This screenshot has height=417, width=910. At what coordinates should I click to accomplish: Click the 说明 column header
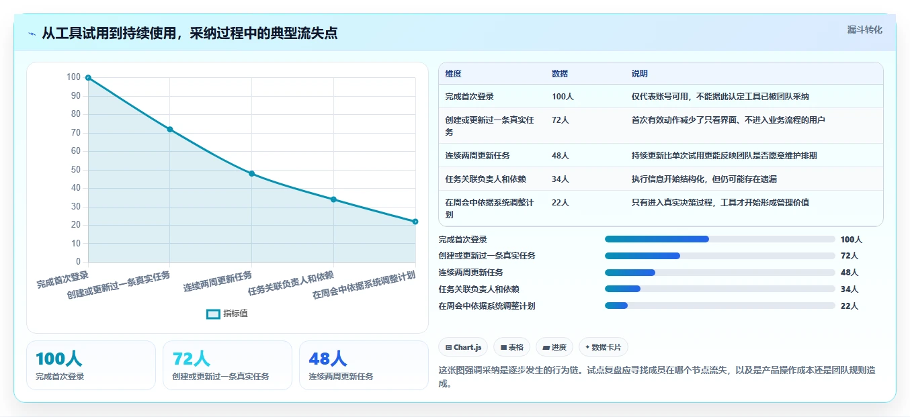753,74
